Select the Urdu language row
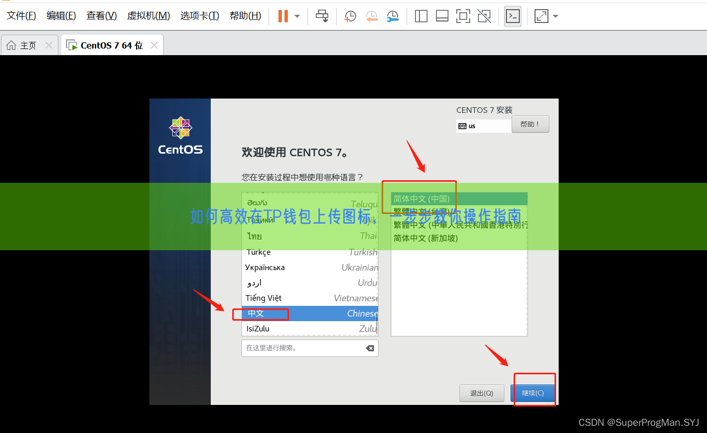 point(310,283)
